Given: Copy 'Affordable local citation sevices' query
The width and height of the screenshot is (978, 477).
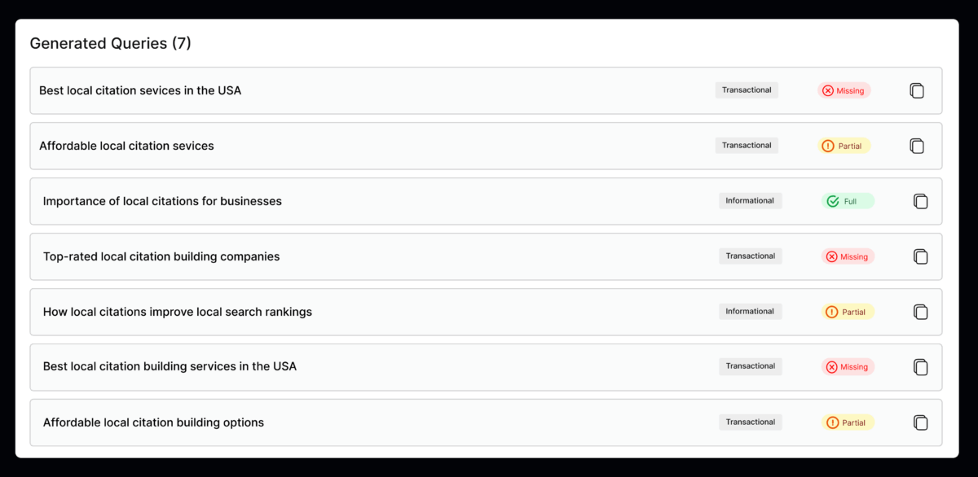Looking at the screenshot, I should [917, 146].
